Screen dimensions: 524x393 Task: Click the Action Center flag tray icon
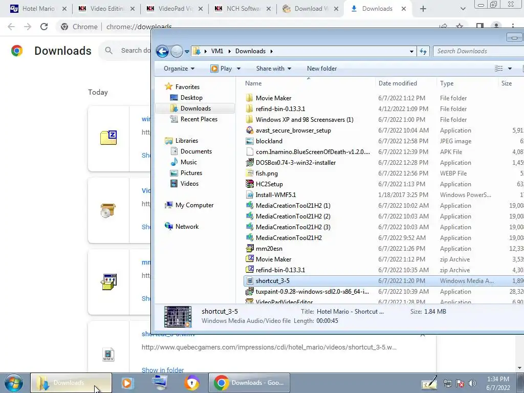[x=460, y=383]
